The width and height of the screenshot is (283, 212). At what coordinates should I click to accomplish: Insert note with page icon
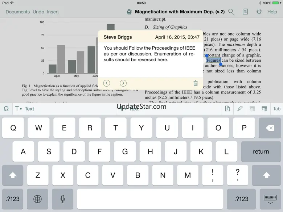pyautogui.click(x=227, y=109)
